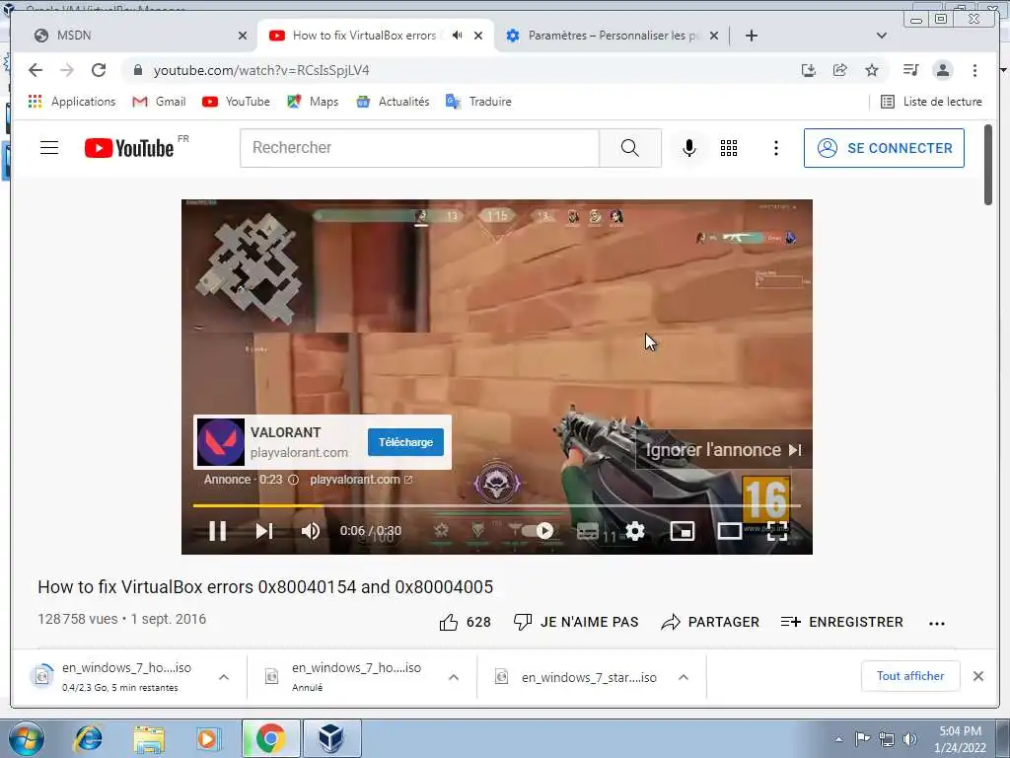The image size is (1010, 758).
Task: Toggle video subtitles
Action: 588,531
